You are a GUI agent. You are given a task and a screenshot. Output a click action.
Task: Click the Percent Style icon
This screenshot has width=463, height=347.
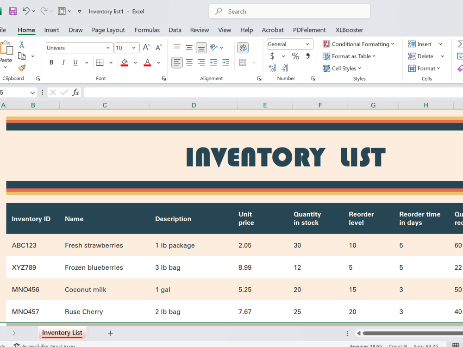[295, 56]
